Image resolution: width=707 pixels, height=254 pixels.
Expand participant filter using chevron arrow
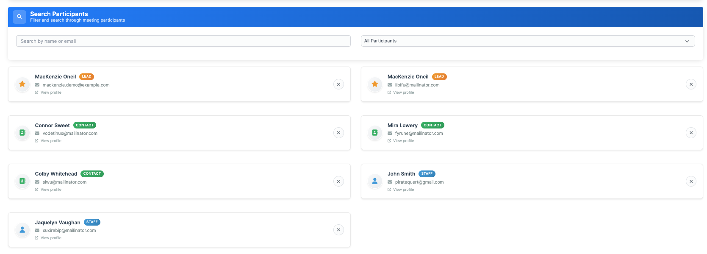click(x=687, y=41)
